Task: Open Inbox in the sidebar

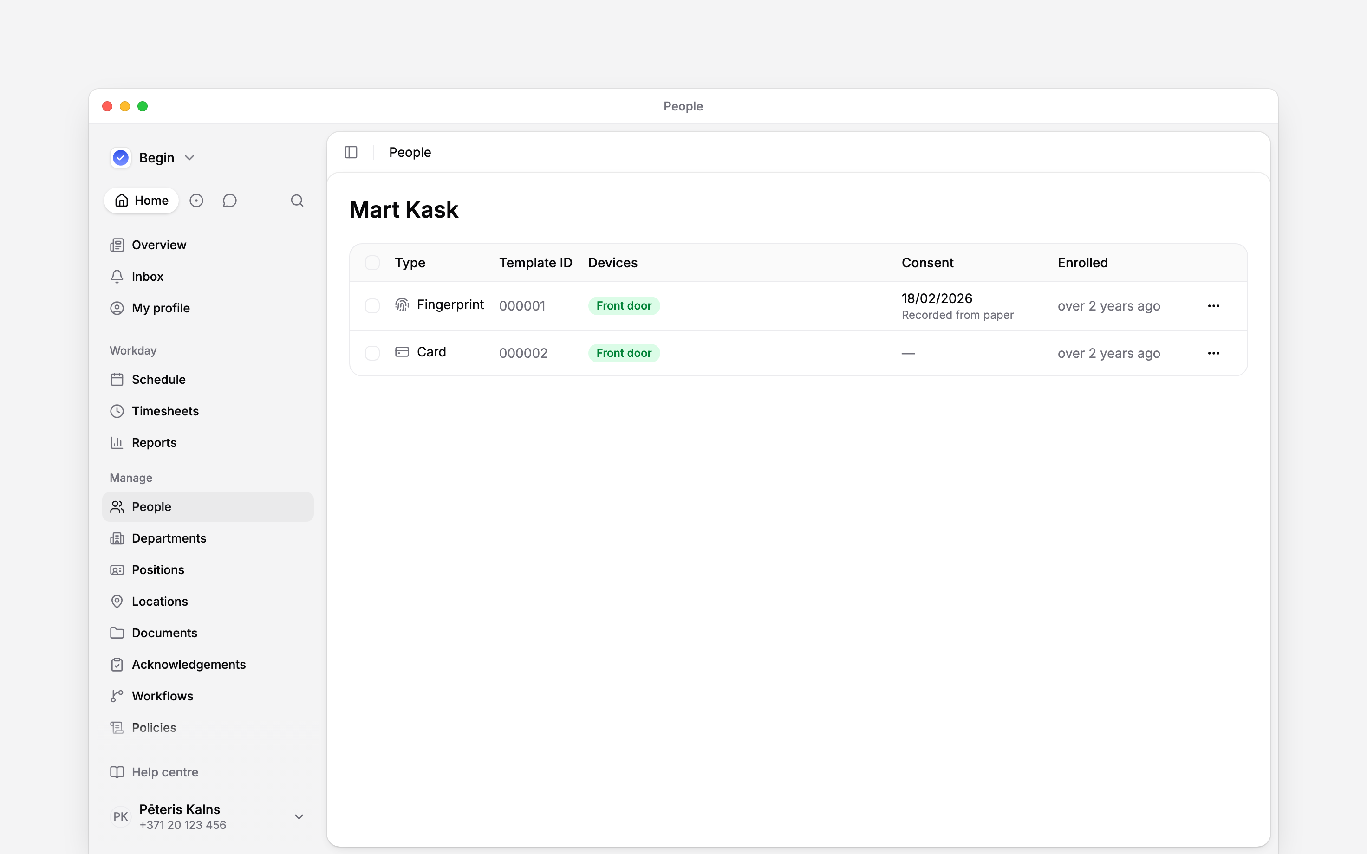Action: (208, 277)
